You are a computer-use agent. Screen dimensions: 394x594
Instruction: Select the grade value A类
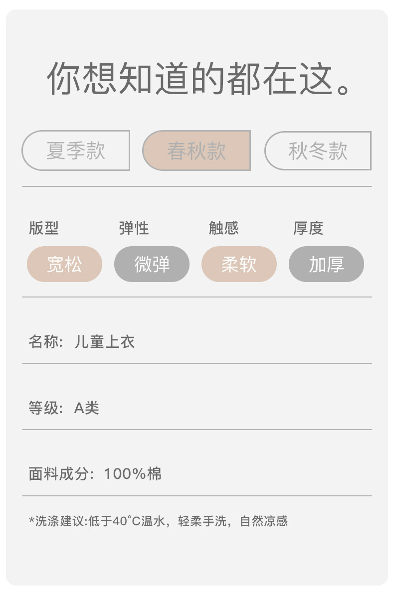coord(87,408)
